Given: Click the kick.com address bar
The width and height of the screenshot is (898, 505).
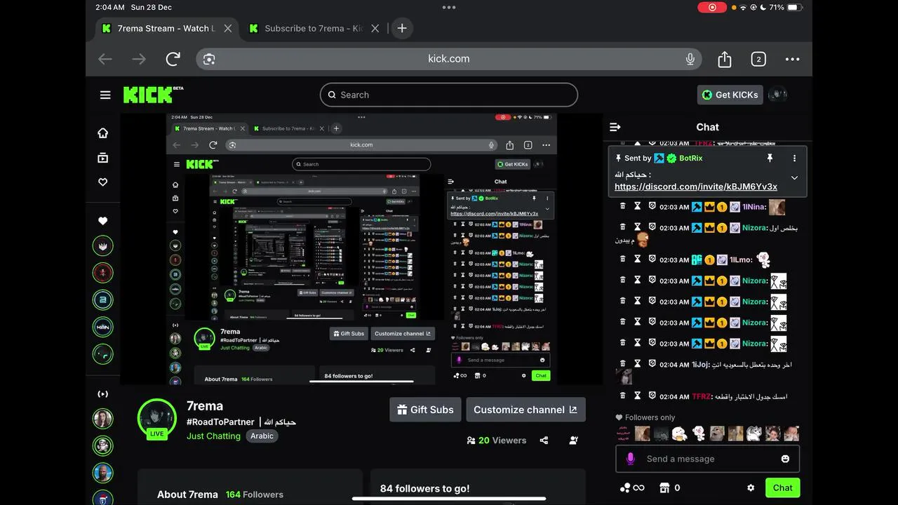Looking at the screenshot, I should 449,59.
